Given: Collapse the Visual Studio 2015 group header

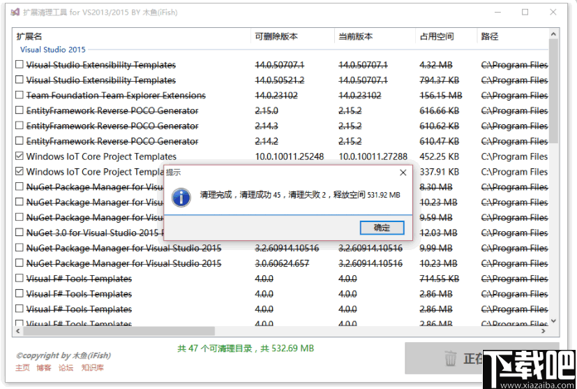Looking at the screenshot, I should point(52,50).
